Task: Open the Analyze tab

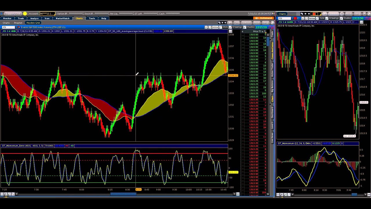Action: pos(34,18)
